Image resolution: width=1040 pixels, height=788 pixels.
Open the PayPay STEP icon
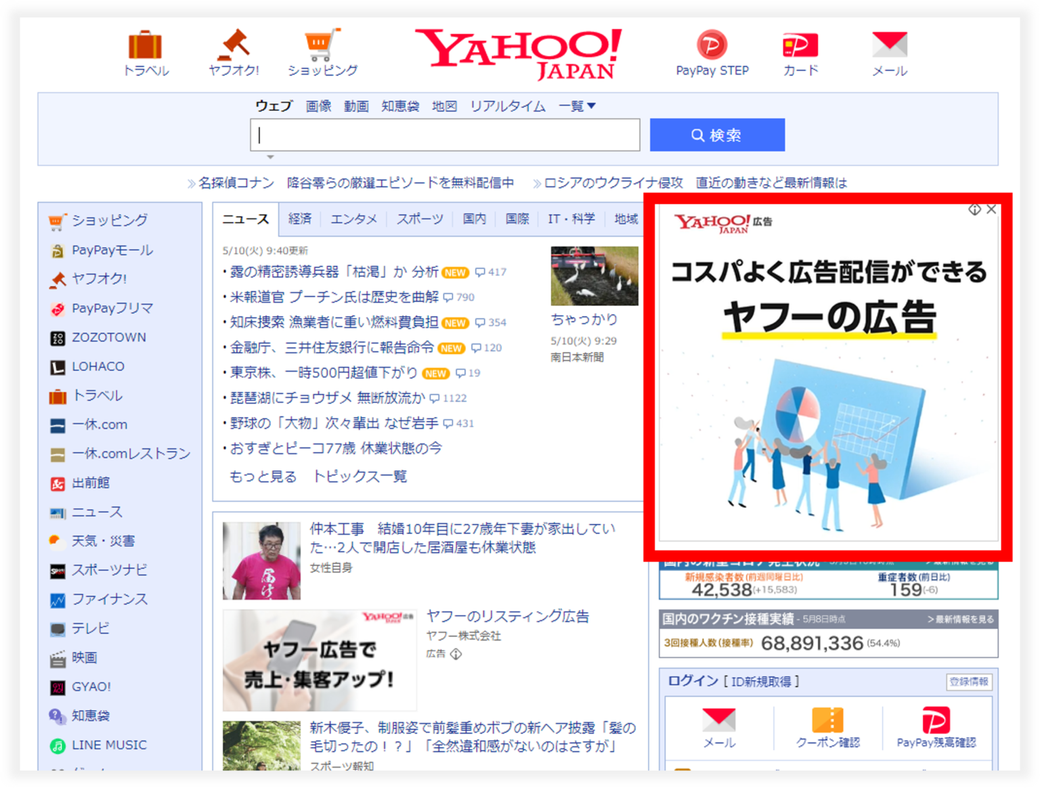(712, 45)
